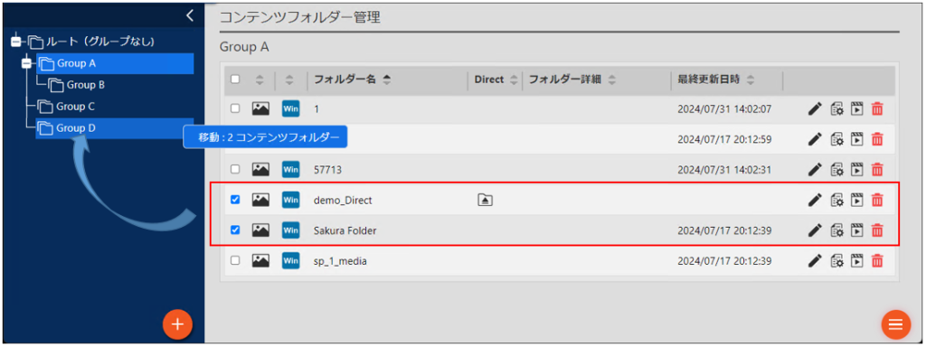
Task: Uncheck the Sakura Folder checkbox
Action: coord(235,230)
